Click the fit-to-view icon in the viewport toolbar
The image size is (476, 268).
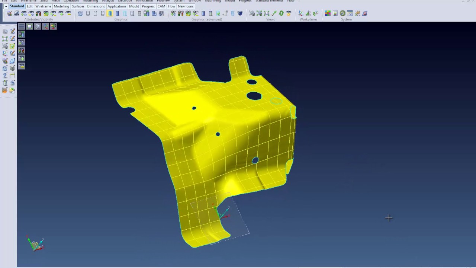29,26
